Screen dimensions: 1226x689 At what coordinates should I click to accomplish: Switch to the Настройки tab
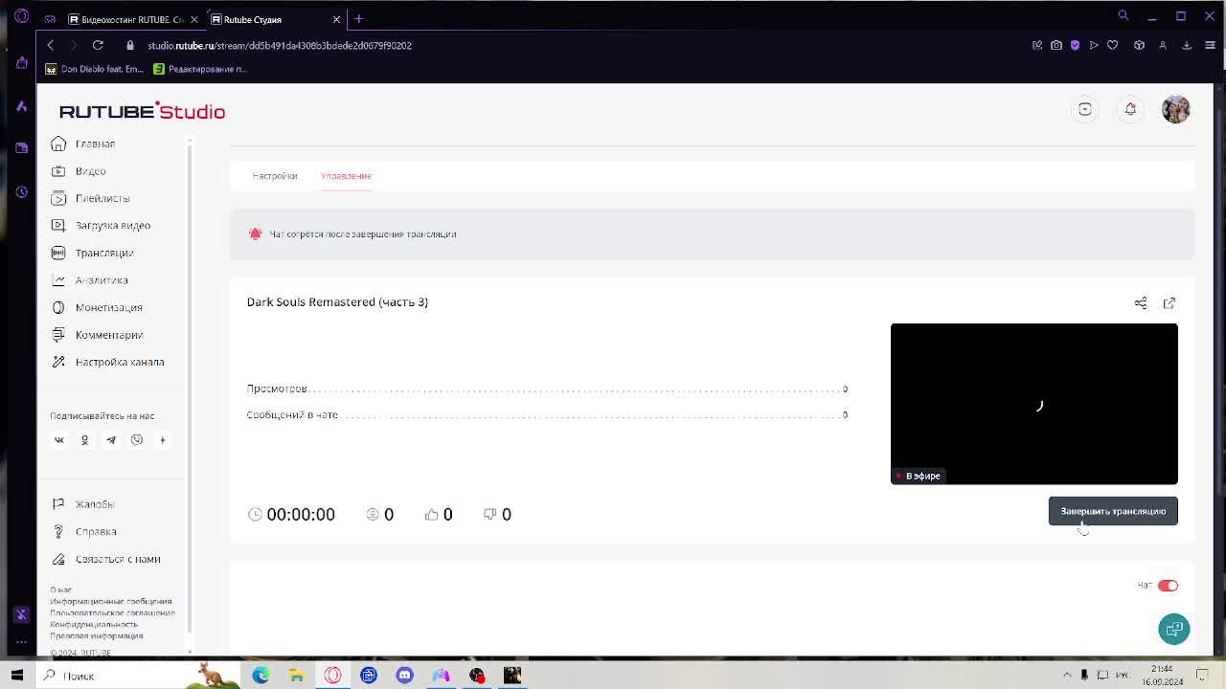(x=275, y=176)
